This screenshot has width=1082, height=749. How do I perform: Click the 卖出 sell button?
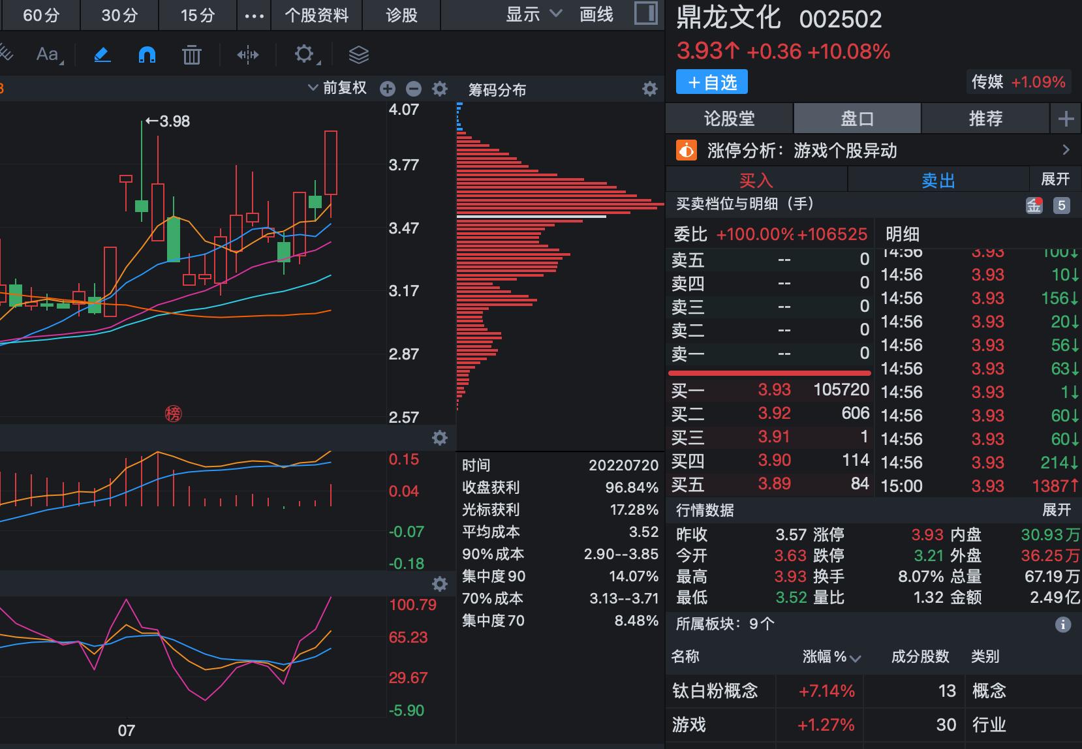coord(938,180)
